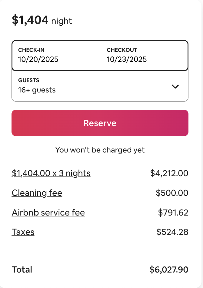Click the $4,212.00 nightly subtotal amount
This screenshot has height=288, width=203.
tap(169, 173)
